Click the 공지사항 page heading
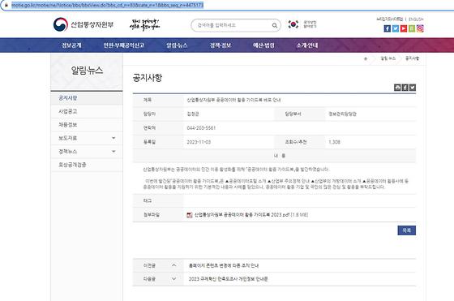Image resolution: width=454 pixels, height=301 pixels. (x=148, y=78)
